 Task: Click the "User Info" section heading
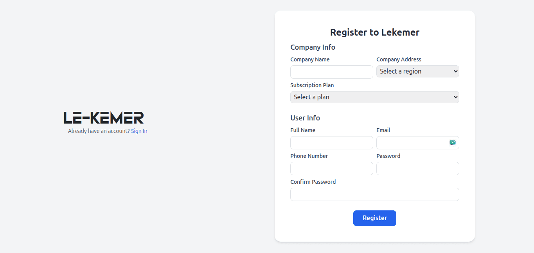click(305, 118)
